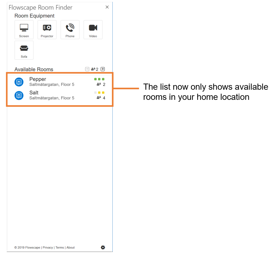The image size is (277, 255).
Task: Toggle the Sofa equipment filter
Action: [24, 50]
